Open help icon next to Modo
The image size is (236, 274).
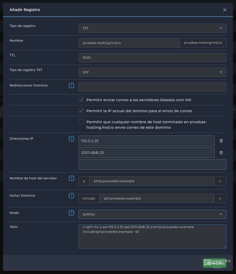pyautogui.click(x=71, y=213)
